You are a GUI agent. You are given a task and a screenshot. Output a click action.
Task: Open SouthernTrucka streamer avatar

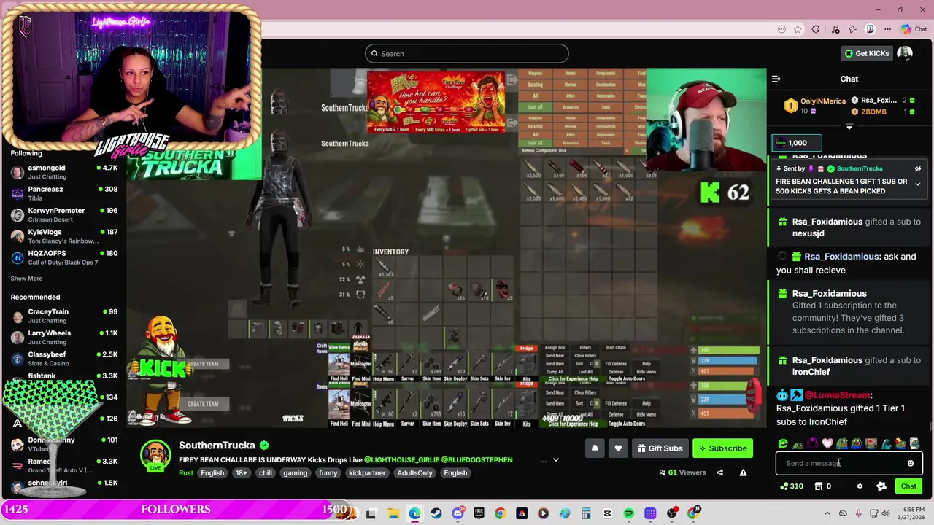click(x=155, y=456)
